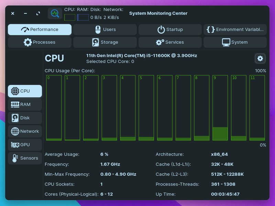Click the monitoring app logo in titlebar

pos(55,13)
